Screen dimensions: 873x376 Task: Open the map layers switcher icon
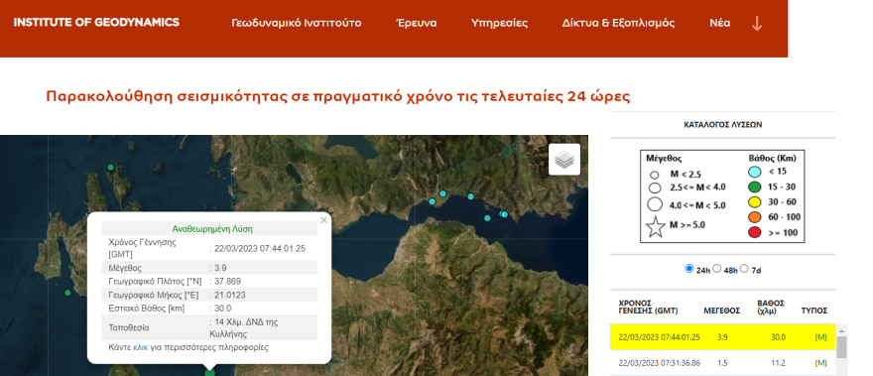[564, 160]
